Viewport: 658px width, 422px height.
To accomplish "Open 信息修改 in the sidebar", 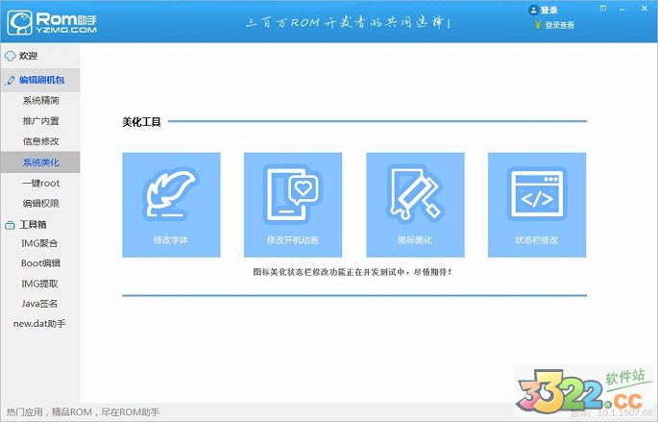I will coord(40,141).
